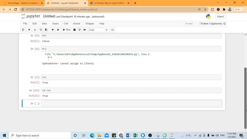Open the Help menu

(x=102, y=24)
